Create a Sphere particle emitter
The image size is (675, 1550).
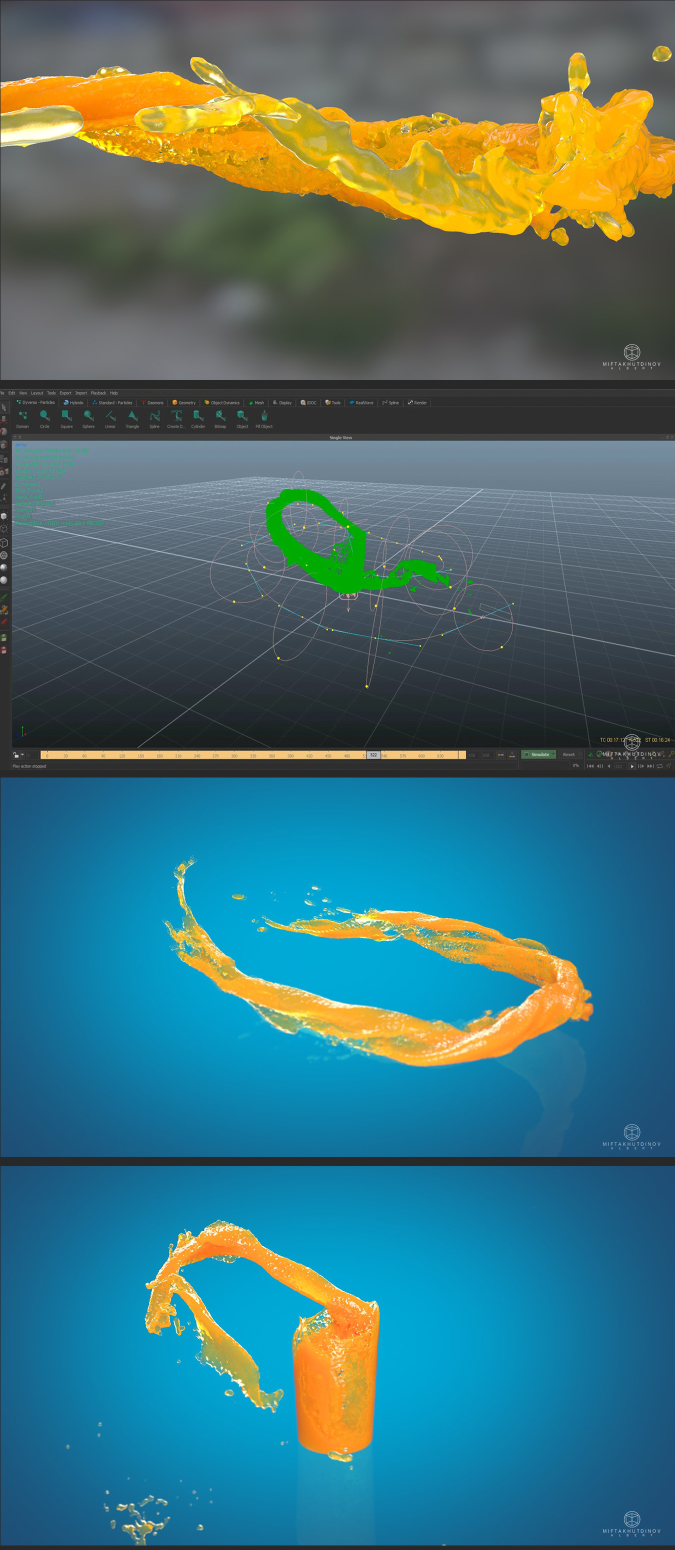pos(88,419)
